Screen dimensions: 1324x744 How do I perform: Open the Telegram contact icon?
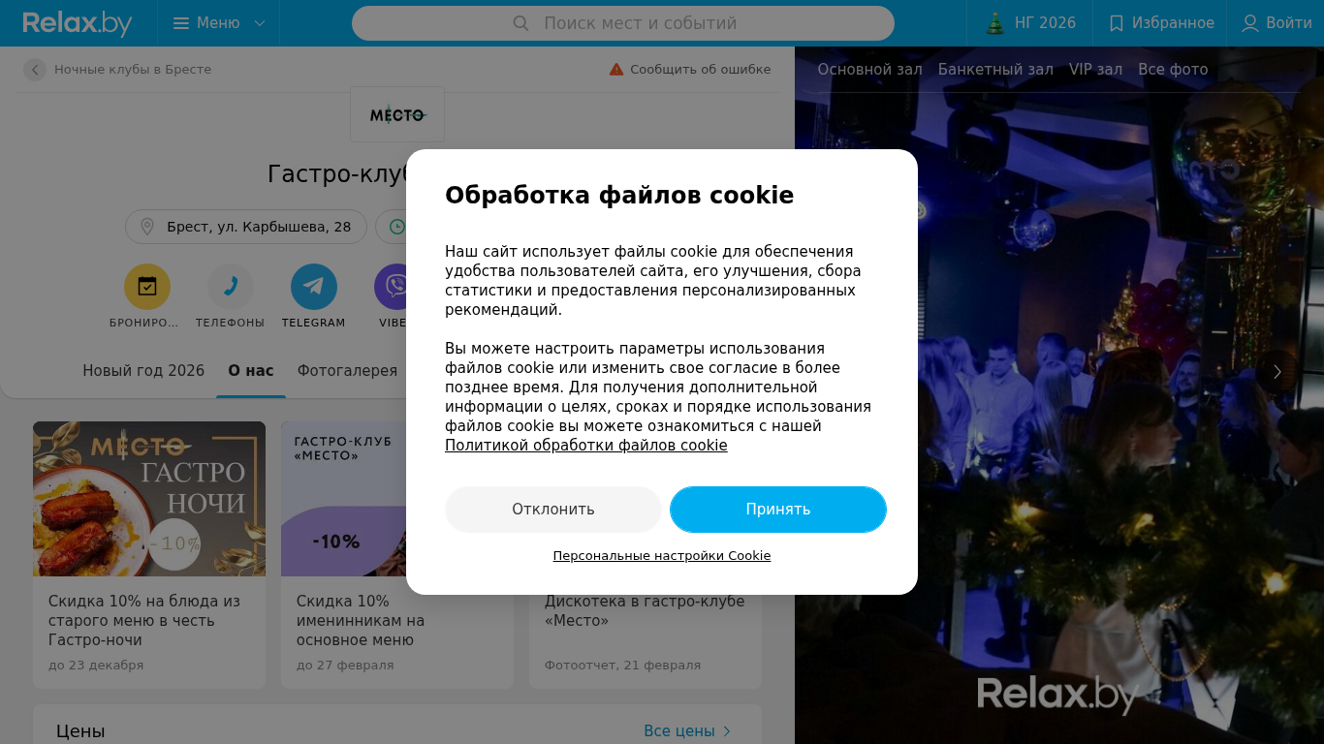coord(314,287)
